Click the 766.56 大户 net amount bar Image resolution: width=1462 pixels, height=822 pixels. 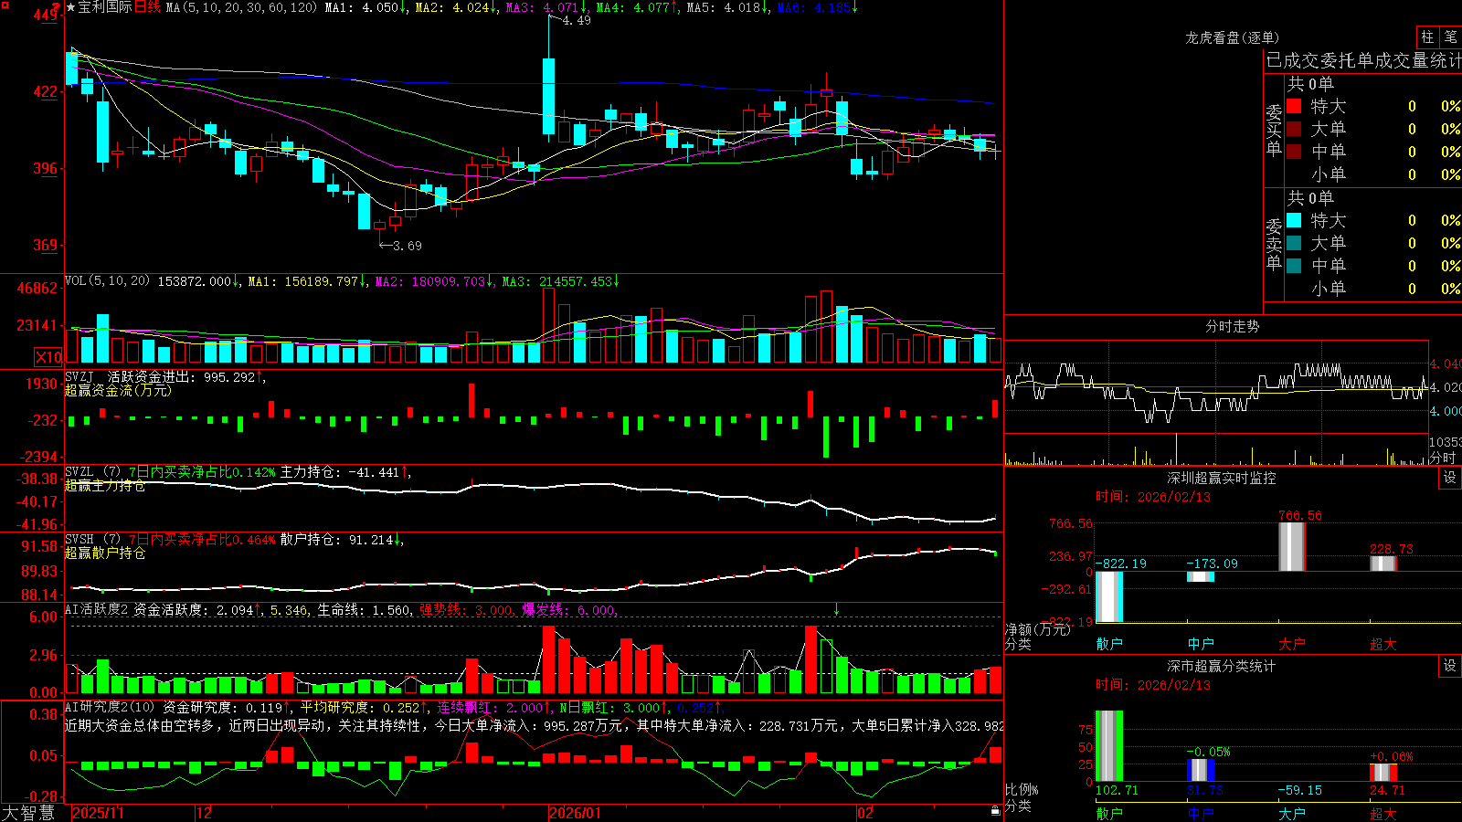point(1292,547)
